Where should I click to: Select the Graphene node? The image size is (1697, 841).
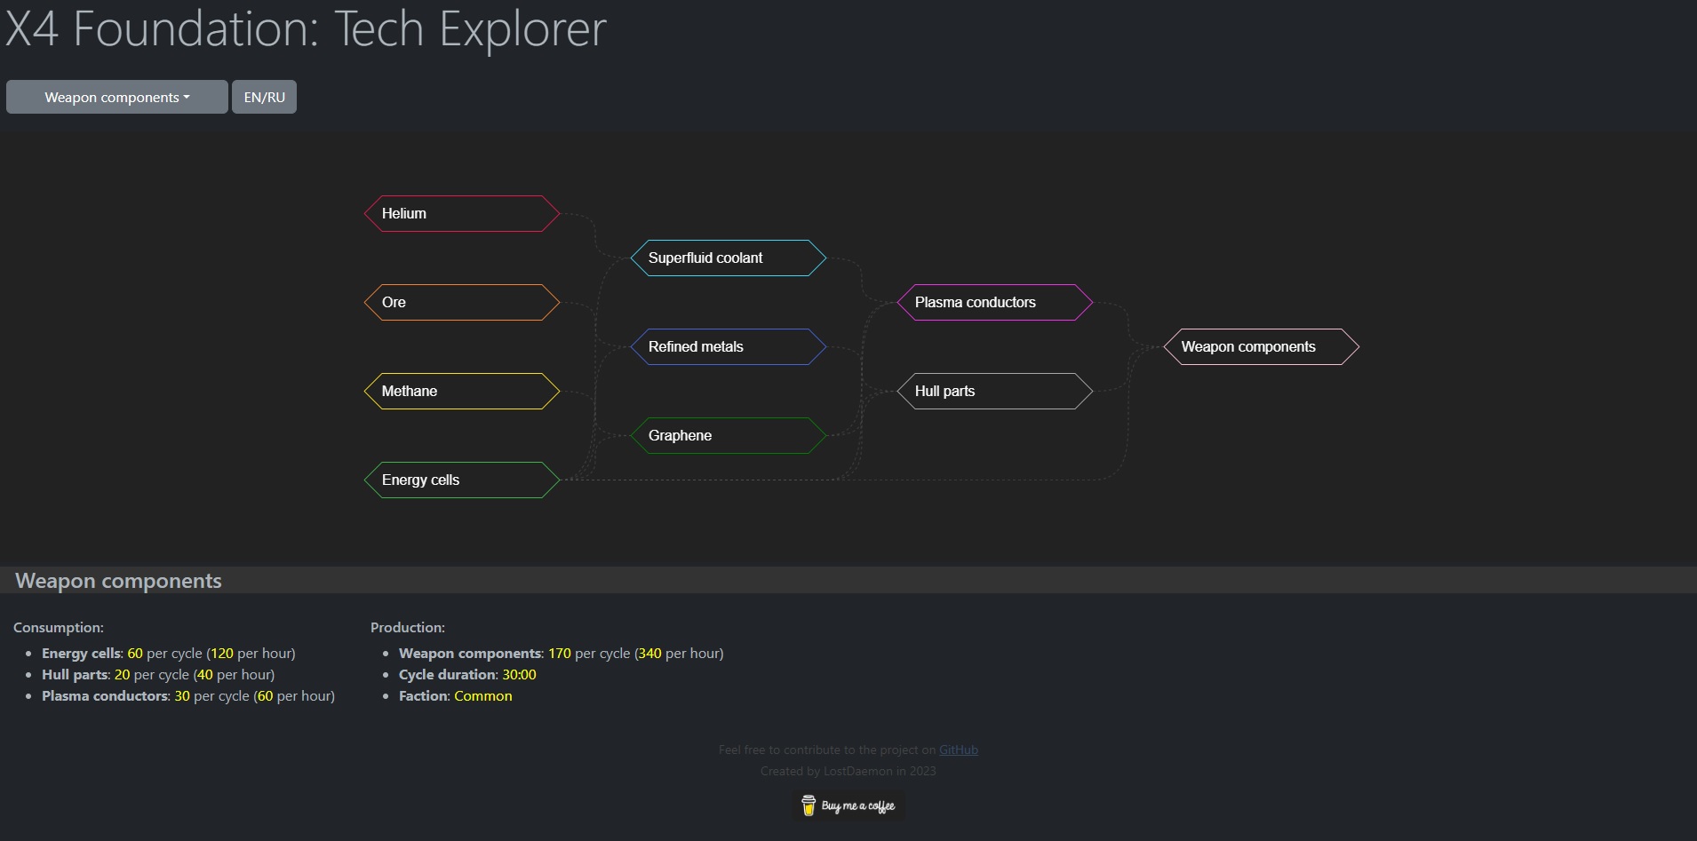point(729,435)
